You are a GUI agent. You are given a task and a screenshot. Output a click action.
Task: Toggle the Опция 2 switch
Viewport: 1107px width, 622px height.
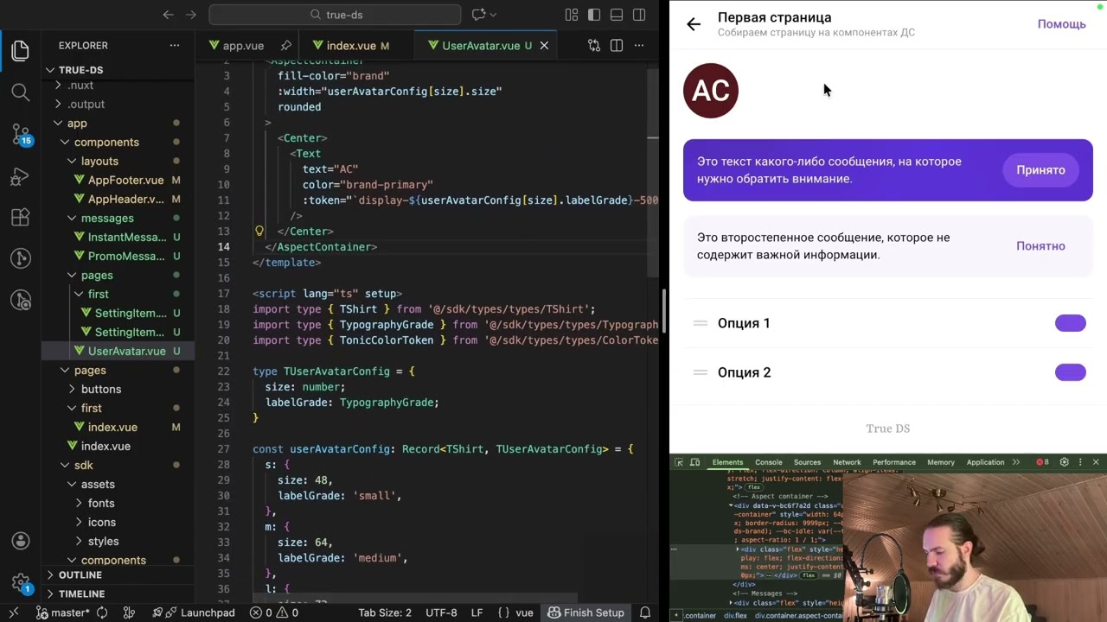point(1071,372)
